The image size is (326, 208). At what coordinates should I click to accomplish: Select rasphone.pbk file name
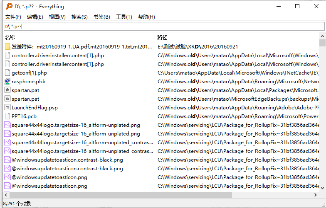29,82
